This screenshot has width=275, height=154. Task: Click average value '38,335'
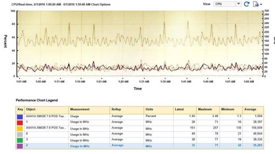(x=258, y=139)
